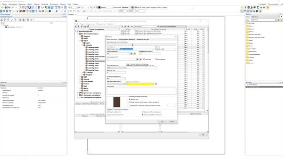
Task: Click the Undo arrow icon in main toolbar
Action: click(x=13, y=8)
